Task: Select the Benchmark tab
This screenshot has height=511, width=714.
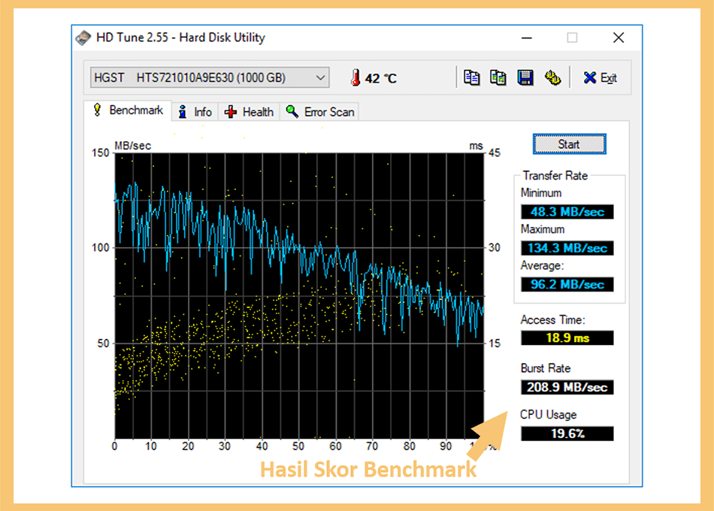Action: tap(128, 110)
